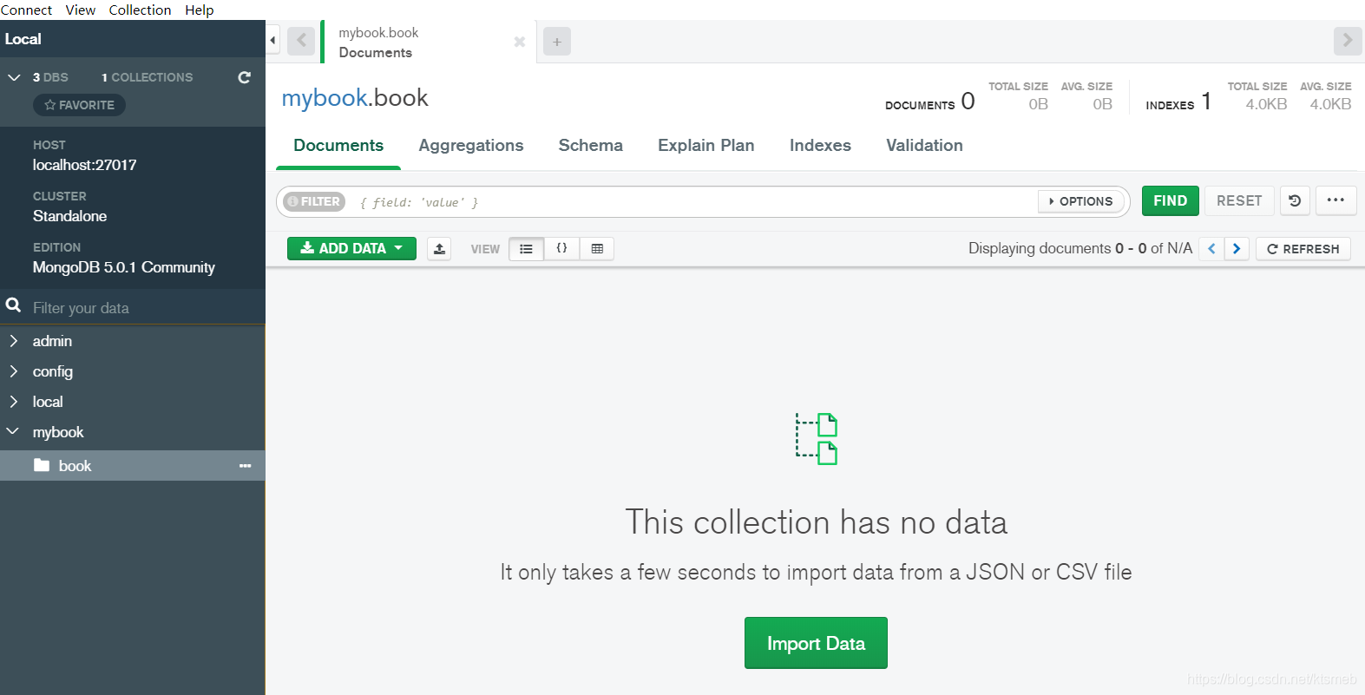Expand the query OPTIONS

click(x=1081, y=201)
